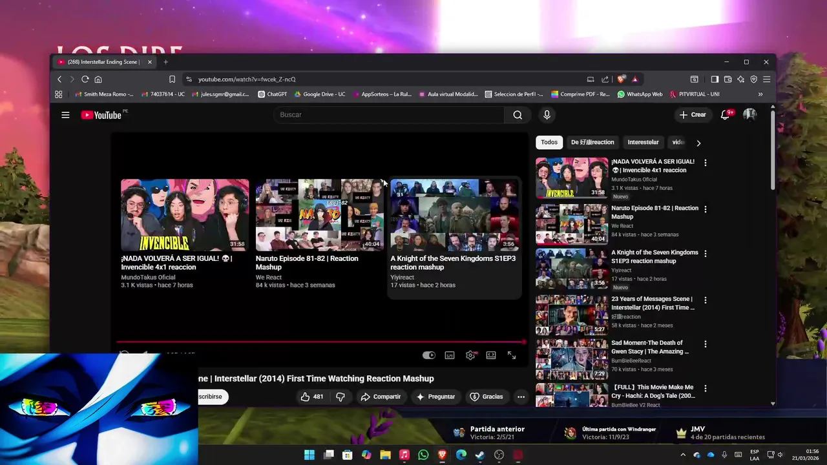Toggle the autoplay switch in the player
This screenshot has height=465, width=827.
429,355
